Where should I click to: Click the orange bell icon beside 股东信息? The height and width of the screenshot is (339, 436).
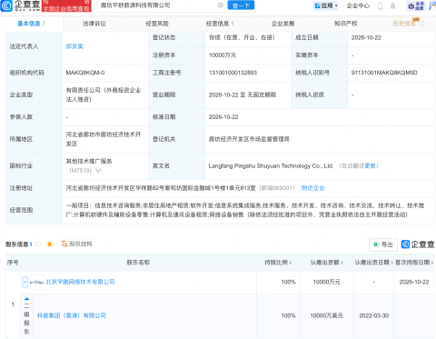[x=50, y=244]
